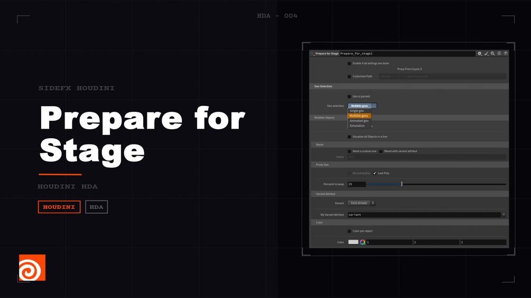The image size is (531, 298).
Task: Click the Customize Path text field
Action: click(x=443, y=76)
